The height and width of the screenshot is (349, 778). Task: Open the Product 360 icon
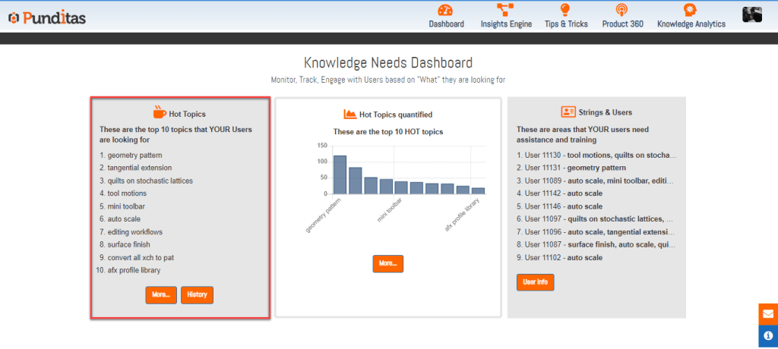tap(622, 10)
